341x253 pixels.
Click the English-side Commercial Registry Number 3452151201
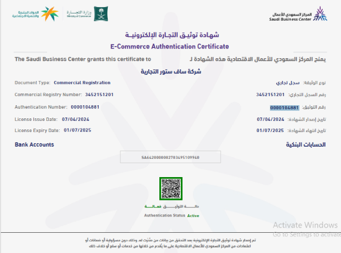[x=99, y=95]
